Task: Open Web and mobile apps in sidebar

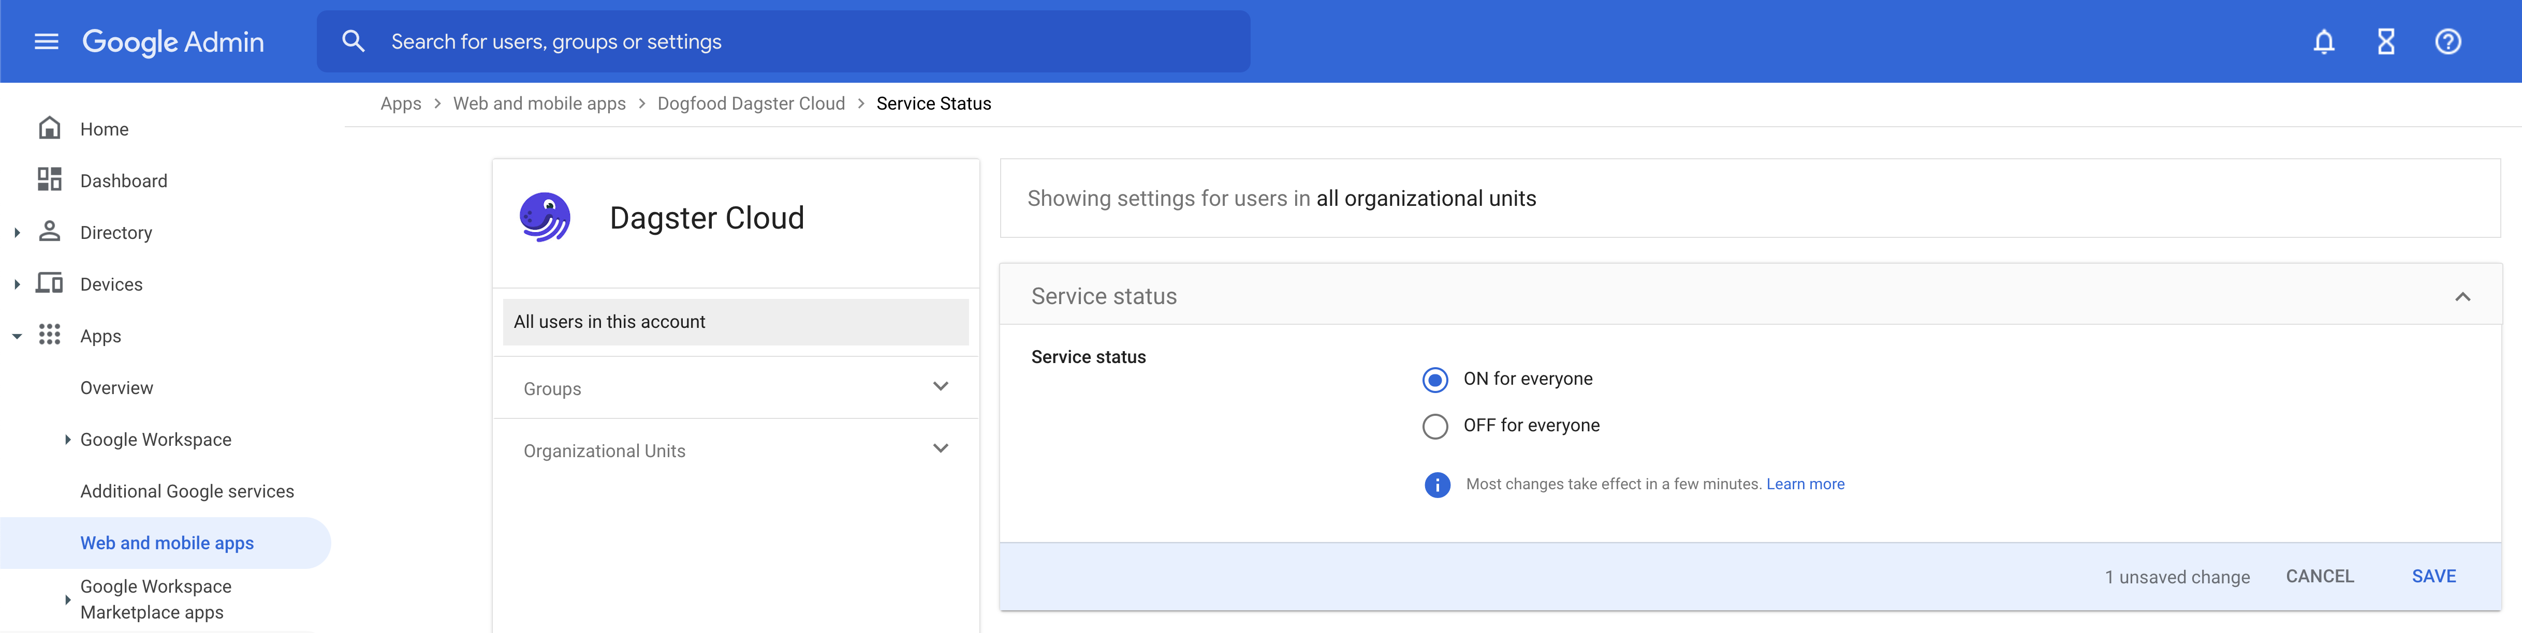Action: 167,543
